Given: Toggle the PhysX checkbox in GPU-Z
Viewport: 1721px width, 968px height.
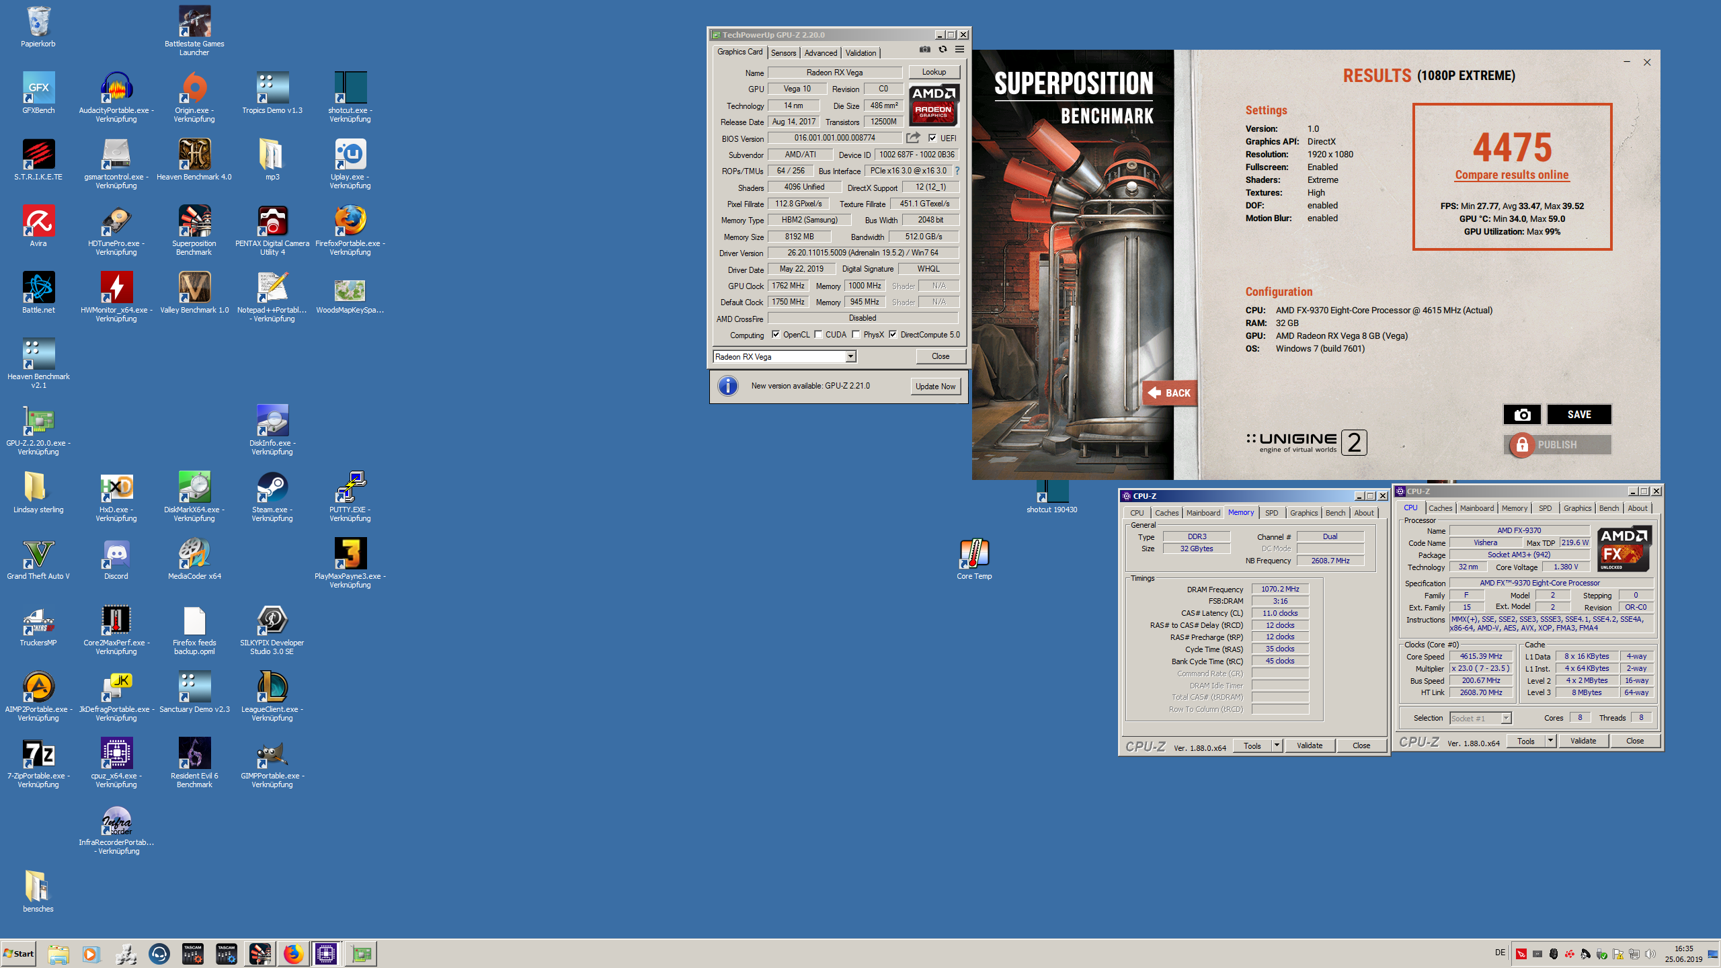Looking at the screenshot, I should (x=856, y=334).
